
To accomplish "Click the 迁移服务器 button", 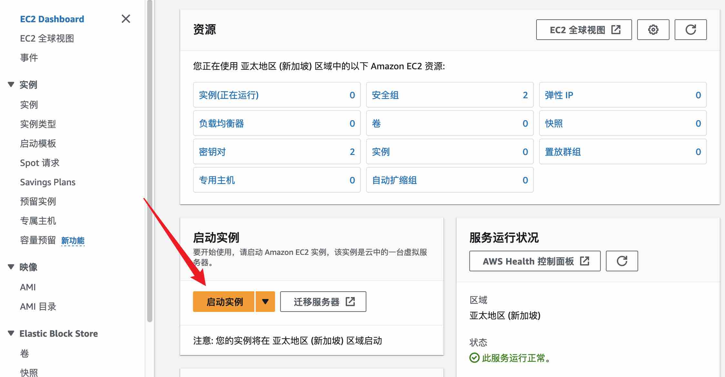I will 323,302.
